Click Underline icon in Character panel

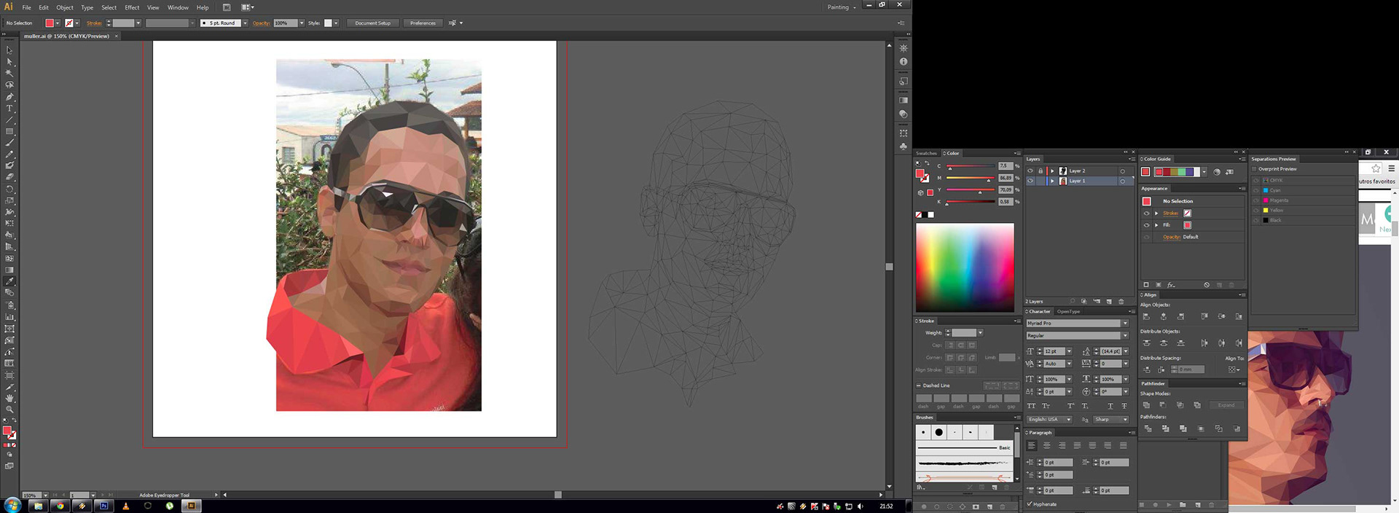1110,406
